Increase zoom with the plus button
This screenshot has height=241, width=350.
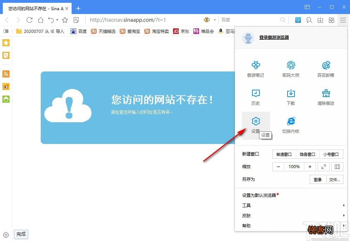[310, 167]
